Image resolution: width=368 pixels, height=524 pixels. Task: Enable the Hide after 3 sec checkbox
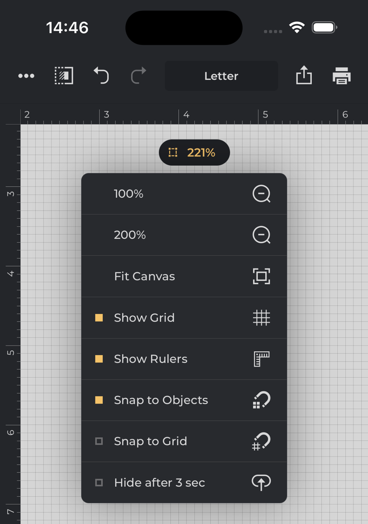(99, 482)
